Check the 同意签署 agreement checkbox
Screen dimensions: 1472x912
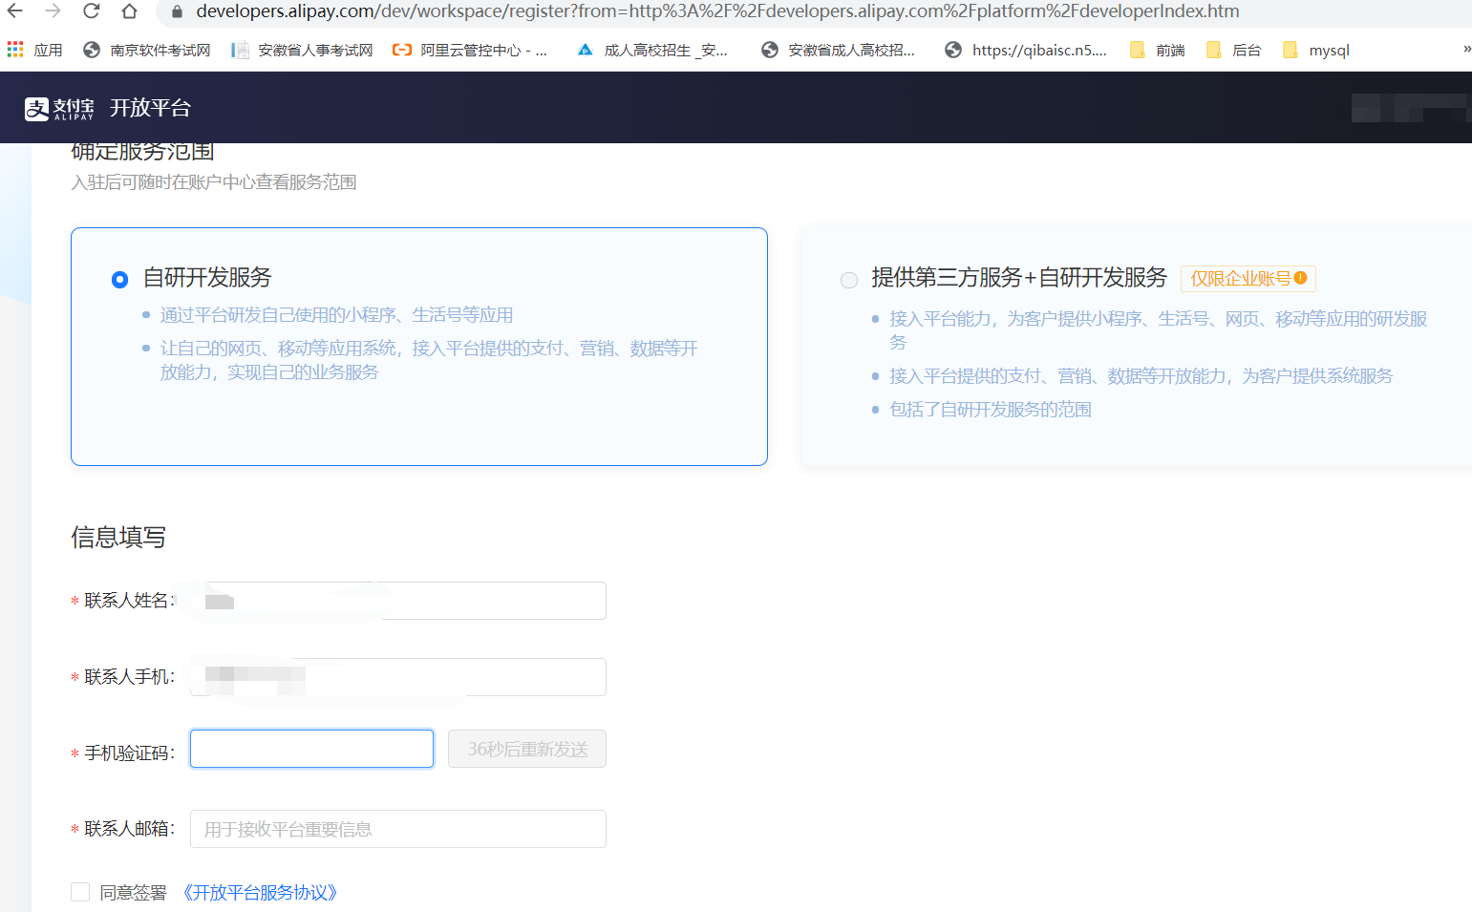tap(80, 891)
